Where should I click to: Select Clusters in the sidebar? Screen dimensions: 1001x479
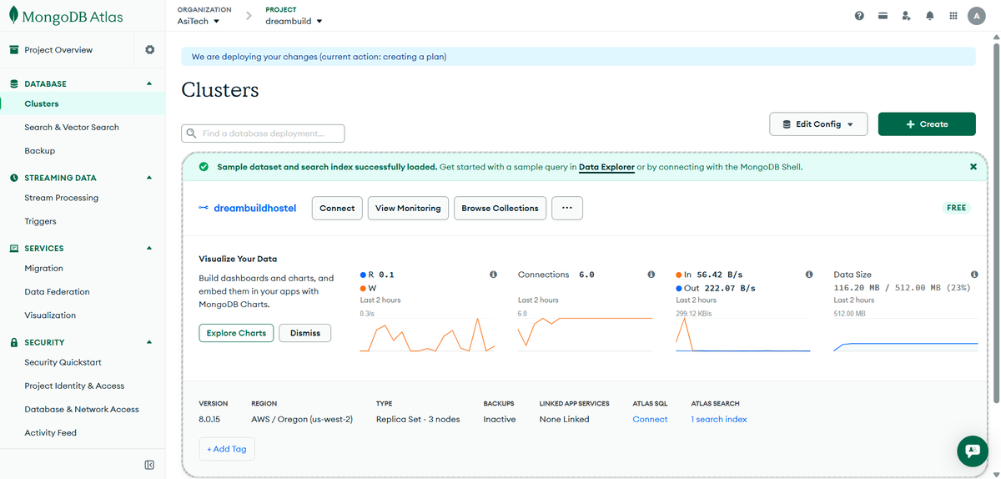42,104
